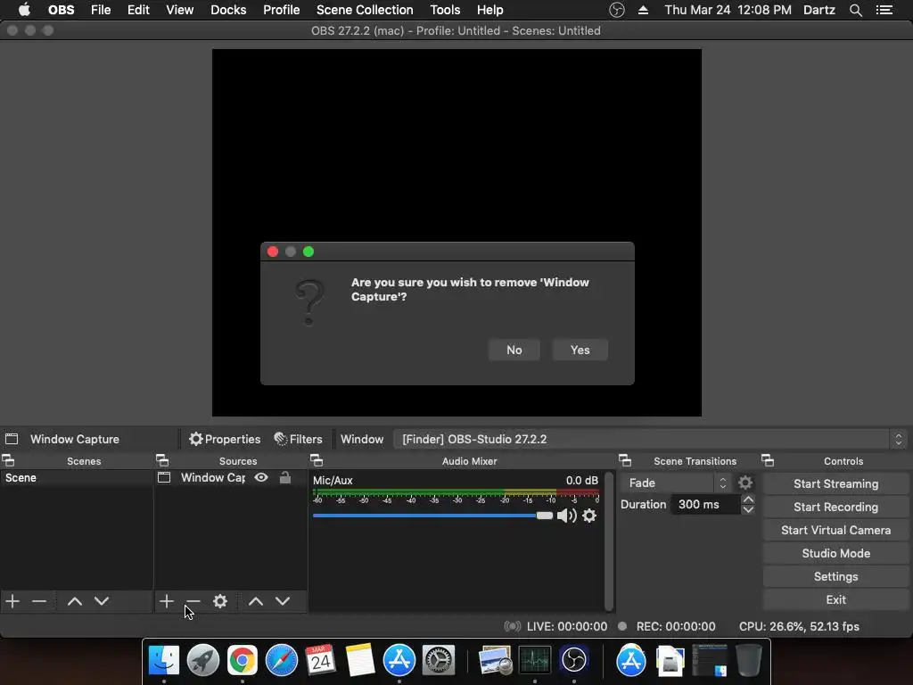
Task: Click Start Recording
Action: click(836, 507)
